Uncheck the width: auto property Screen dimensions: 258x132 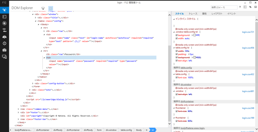(x=176, y=39)
